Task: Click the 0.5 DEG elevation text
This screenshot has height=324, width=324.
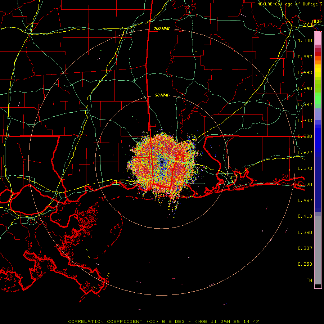Action: tap(174, 321)
